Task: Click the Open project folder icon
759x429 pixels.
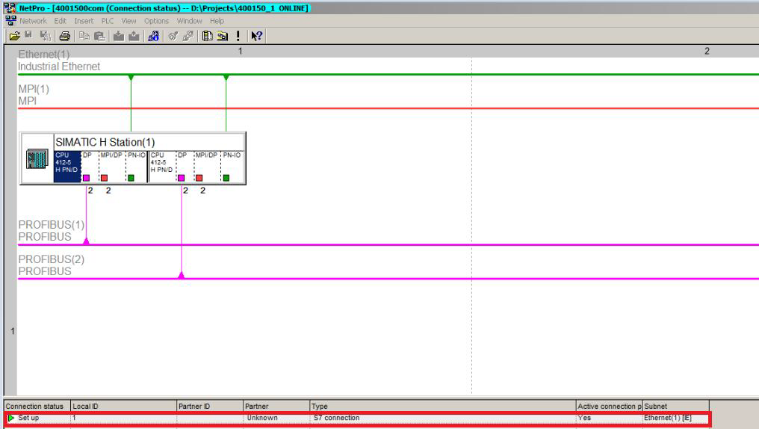Action: point(14,36)
